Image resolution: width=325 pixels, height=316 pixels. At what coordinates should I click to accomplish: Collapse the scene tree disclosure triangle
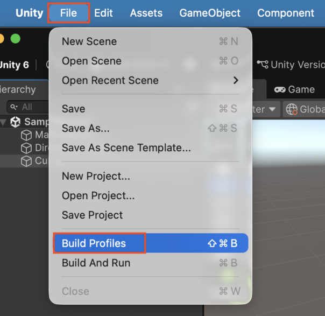(x=4, y=122)
